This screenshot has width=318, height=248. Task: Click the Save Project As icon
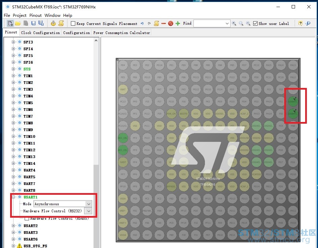(x=41, y=23)
